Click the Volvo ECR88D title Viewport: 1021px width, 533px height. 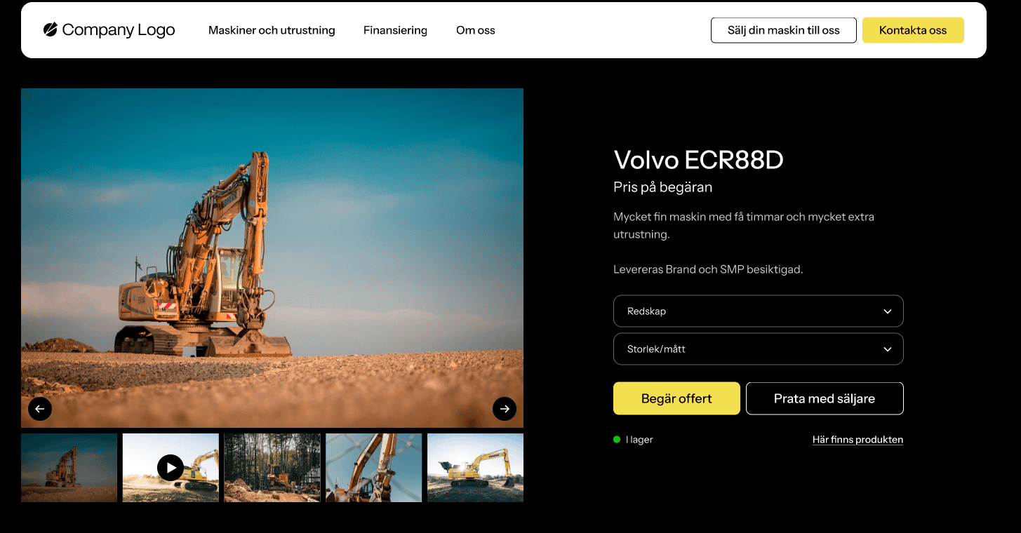698,160
